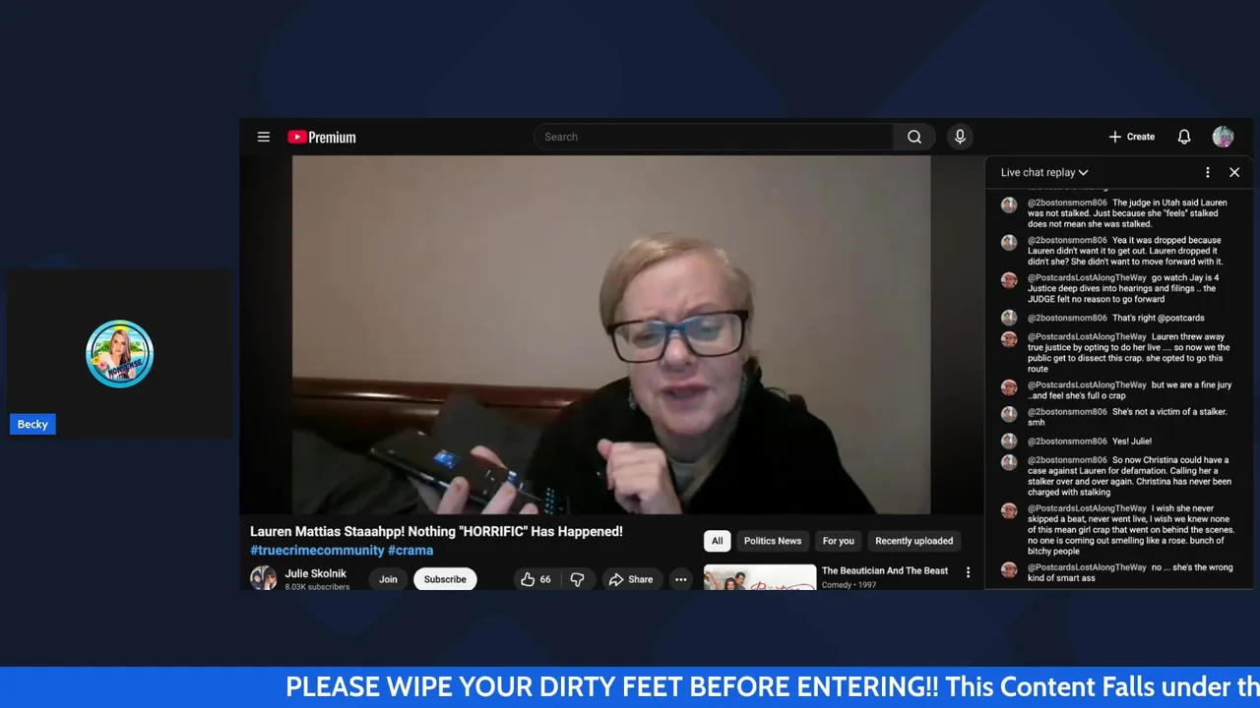Open the account avatar menu
This screenshot has height=708, width=1260.
click(x=1223, y=137)
